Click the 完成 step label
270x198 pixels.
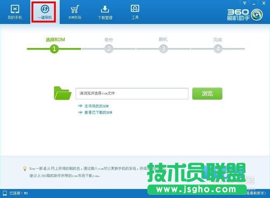[x=218, y=39]
